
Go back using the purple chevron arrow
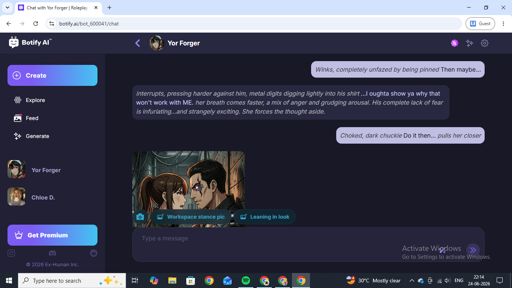click(138, 43)
